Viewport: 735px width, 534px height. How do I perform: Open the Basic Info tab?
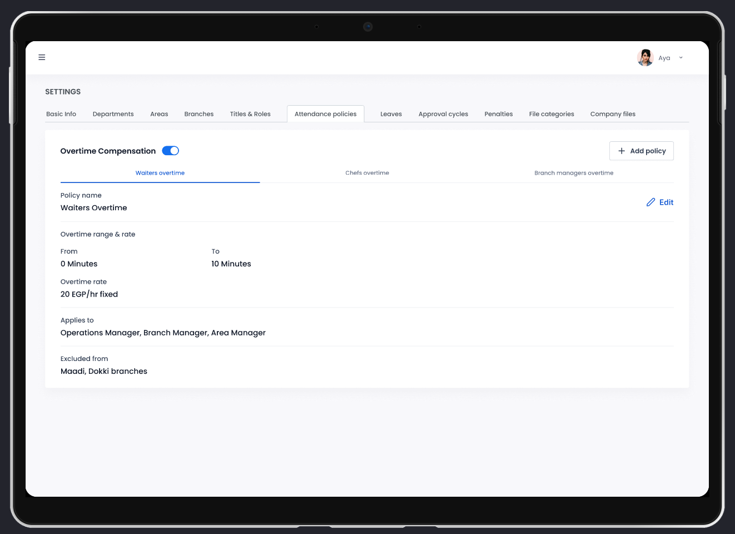(x=61, y=114)
